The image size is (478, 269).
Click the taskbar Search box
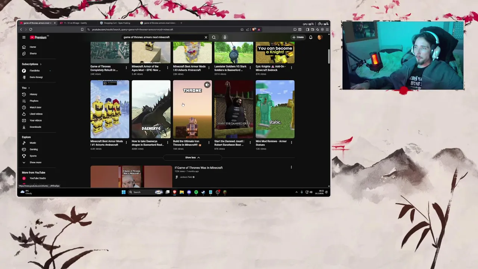pyautogui.click(x=146, y=192)
